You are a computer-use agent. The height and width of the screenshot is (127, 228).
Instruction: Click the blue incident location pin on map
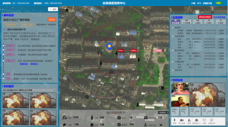109,46
